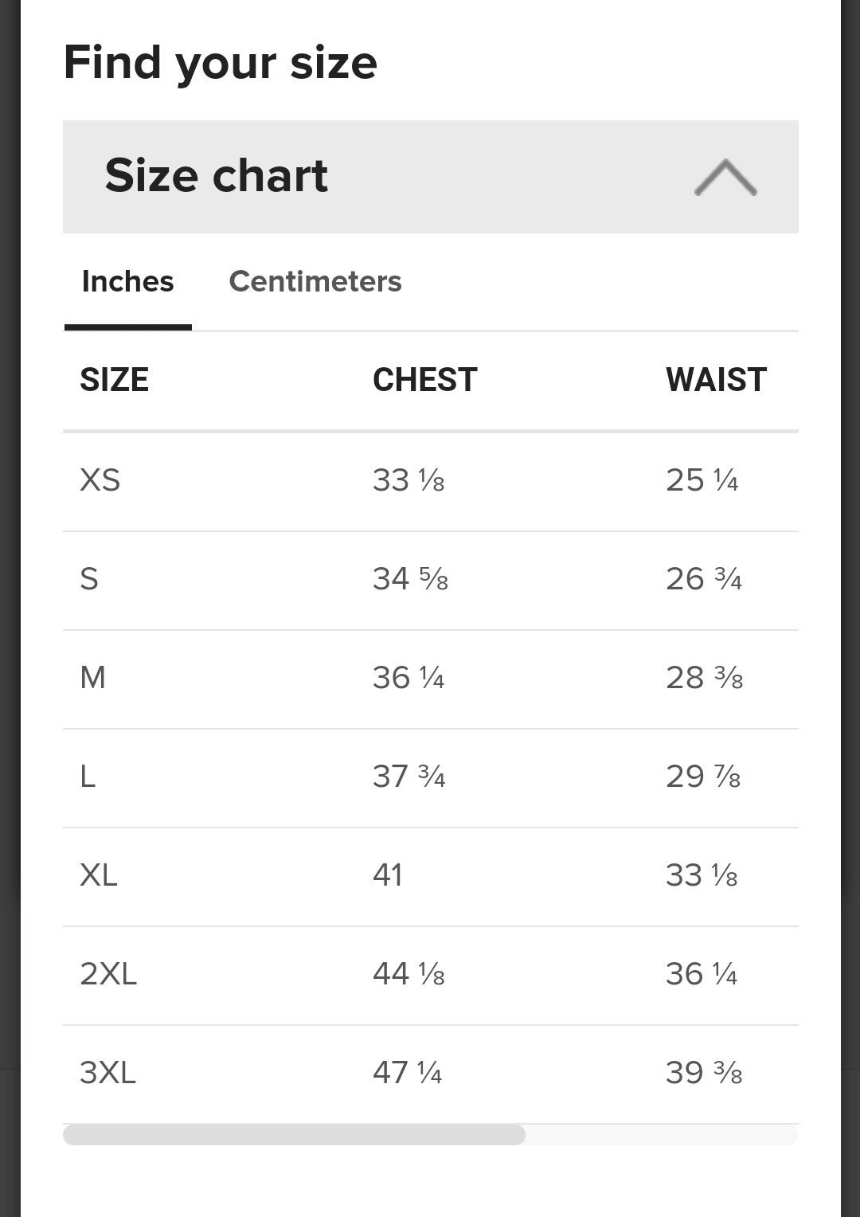Click the XL chest value 41

(x=388, y=875)
